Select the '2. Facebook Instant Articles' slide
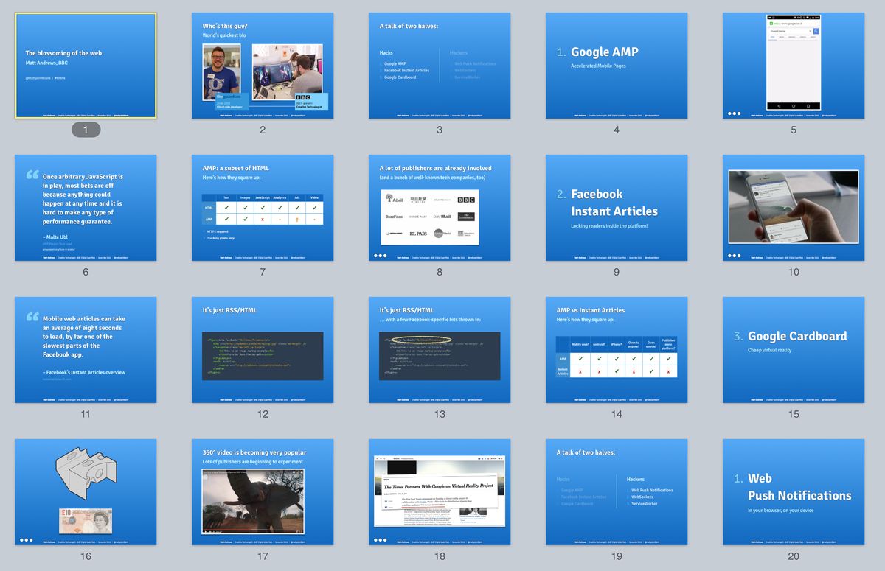Viewport: 885px width, 571px height. (x=617, y=207)
